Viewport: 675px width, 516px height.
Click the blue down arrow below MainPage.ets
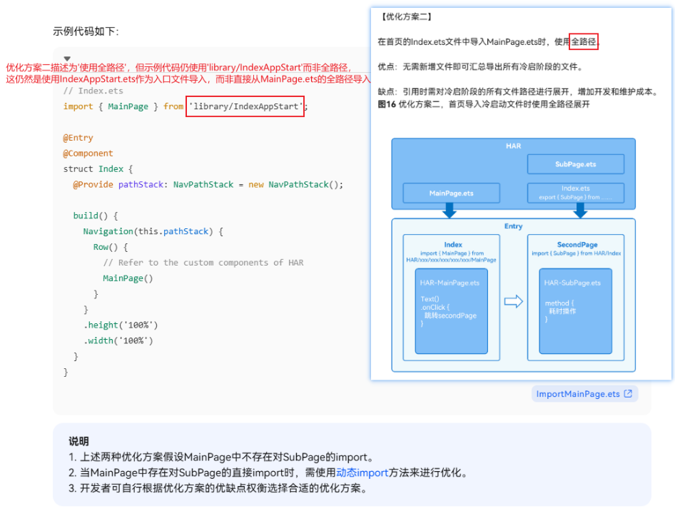click(449, 211)
